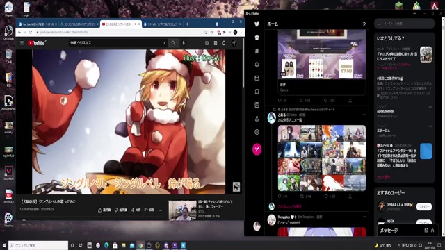Retweet the 2022 winter anime tweet
Screen dimensions: 445x250
pyautogui.click(x=302, y=196)
